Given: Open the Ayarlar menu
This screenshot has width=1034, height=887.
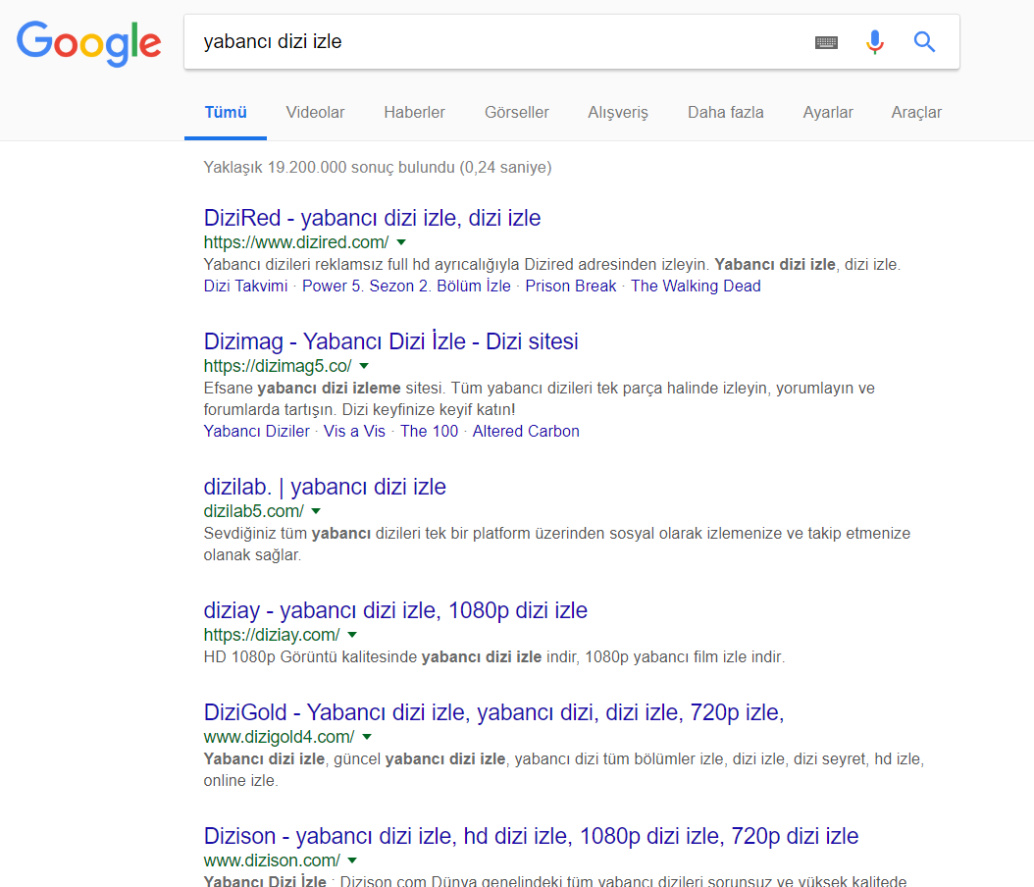Looking at the screenshot, I should (828, 112).
